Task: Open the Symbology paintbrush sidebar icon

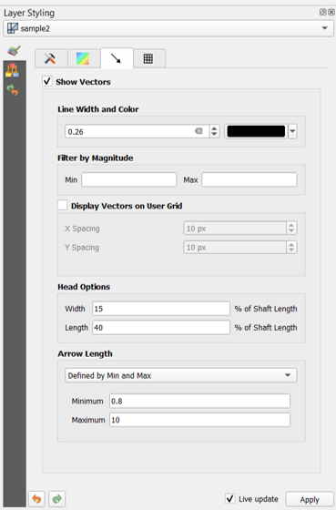Action: pos(14,50)
